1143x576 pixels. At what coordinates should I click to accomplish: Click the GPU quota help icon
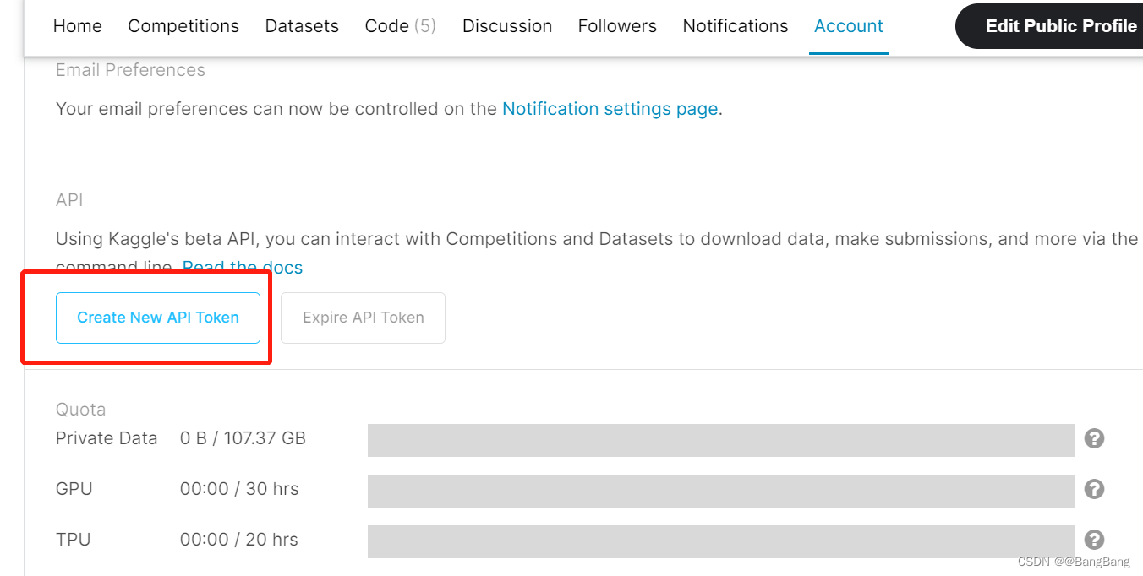[x=1094, y=489]
